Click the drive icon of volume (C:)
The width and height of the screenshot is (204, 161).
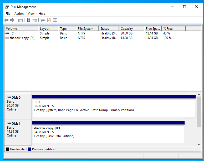point(7,33)
